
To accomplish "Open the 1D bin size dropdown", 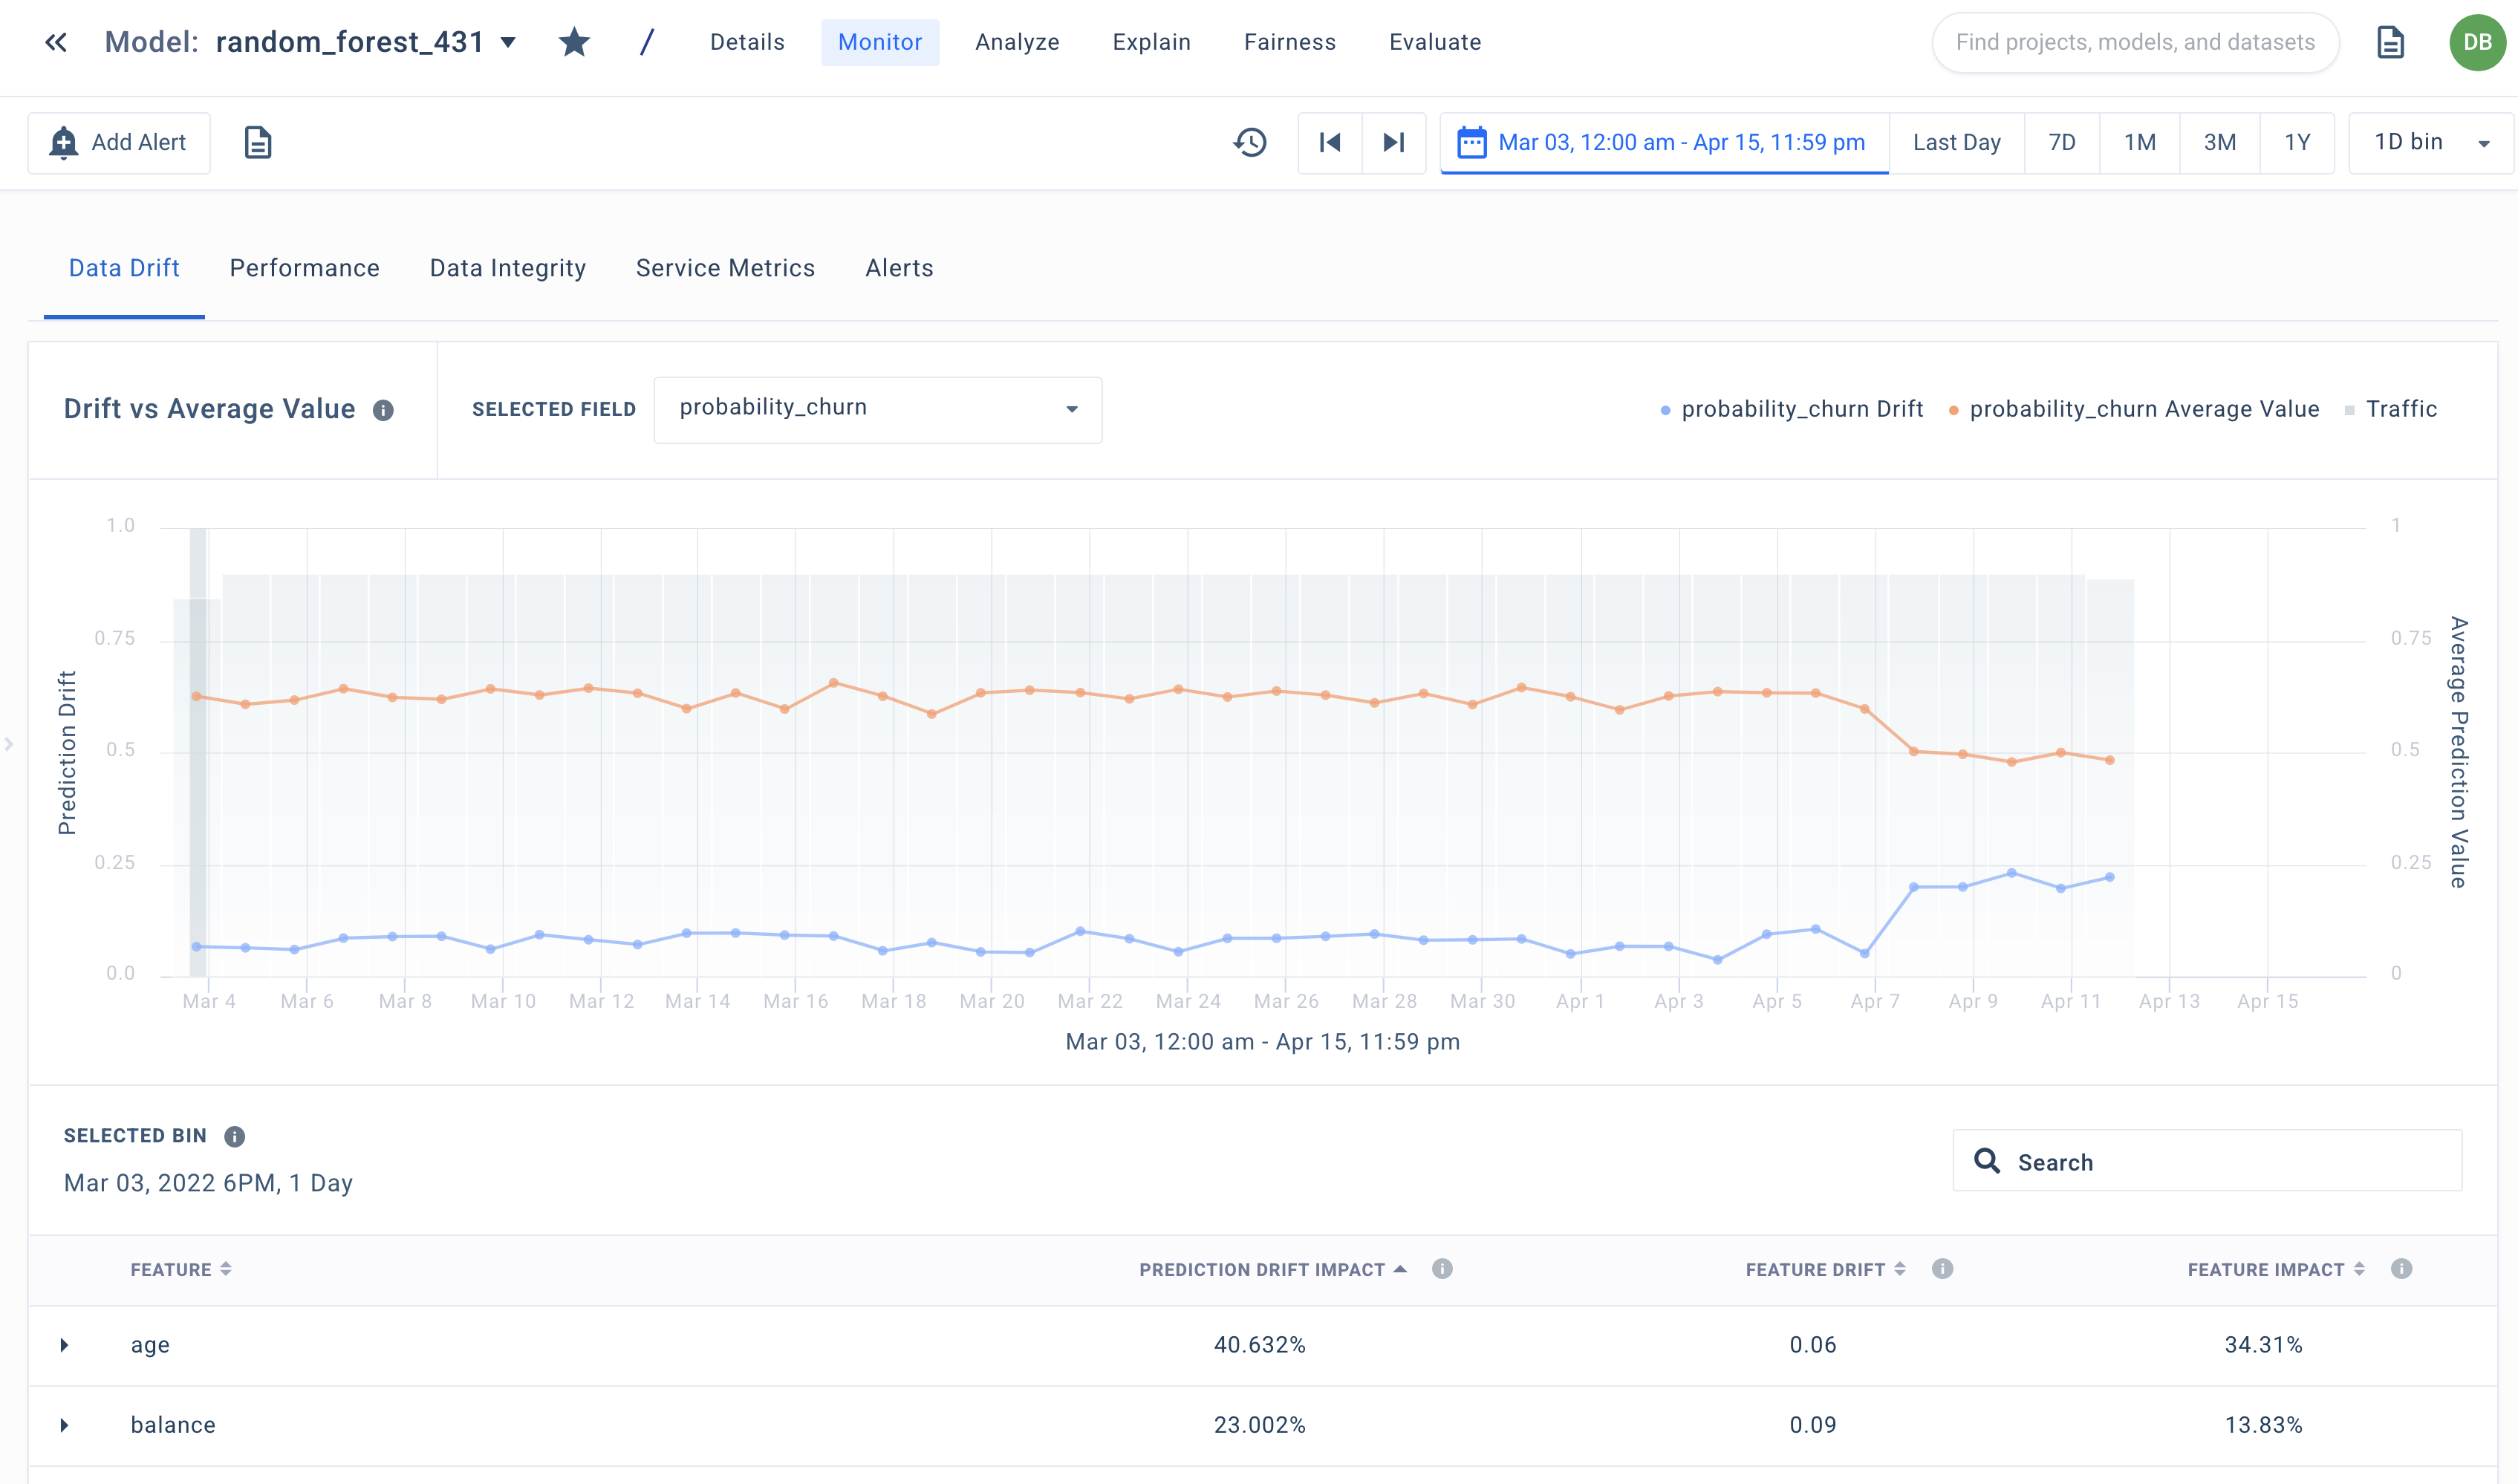I will [x=2430, y=143].
